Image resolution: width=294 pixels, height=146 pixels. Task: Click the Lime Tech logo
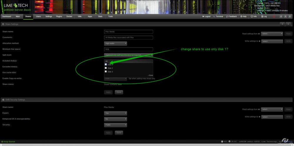point(16,5)
